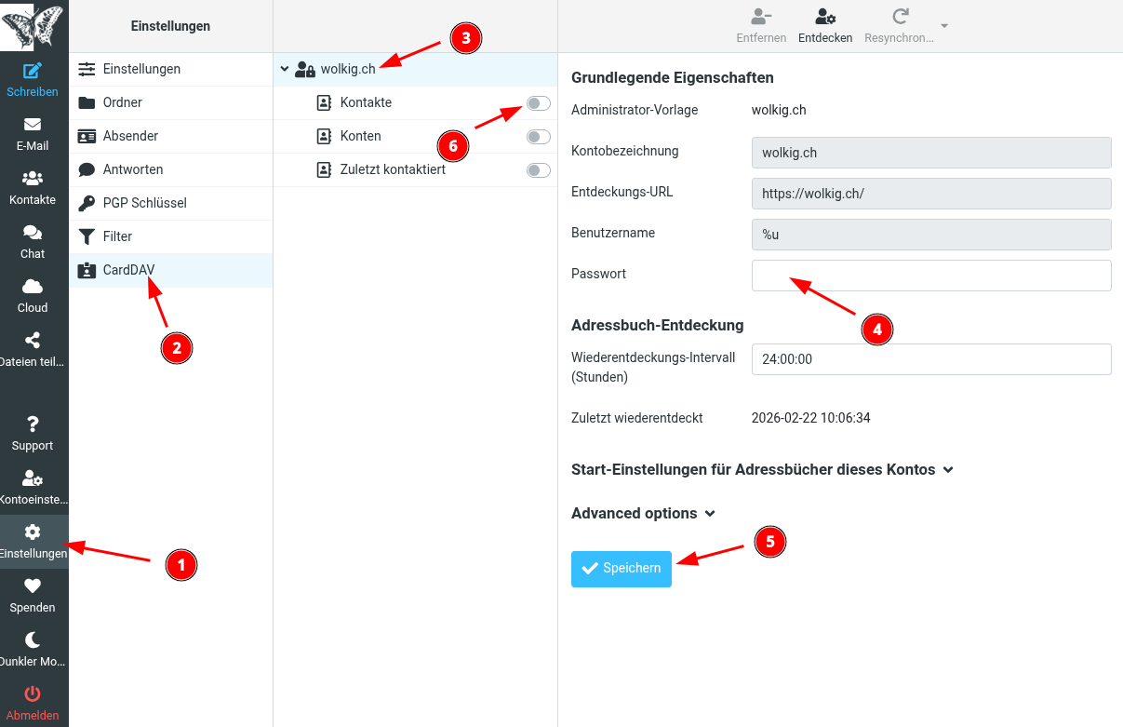This screenshot has width=1123, height=727.
Task: Click the Spenden heart icon
Action: coord(33,586)
